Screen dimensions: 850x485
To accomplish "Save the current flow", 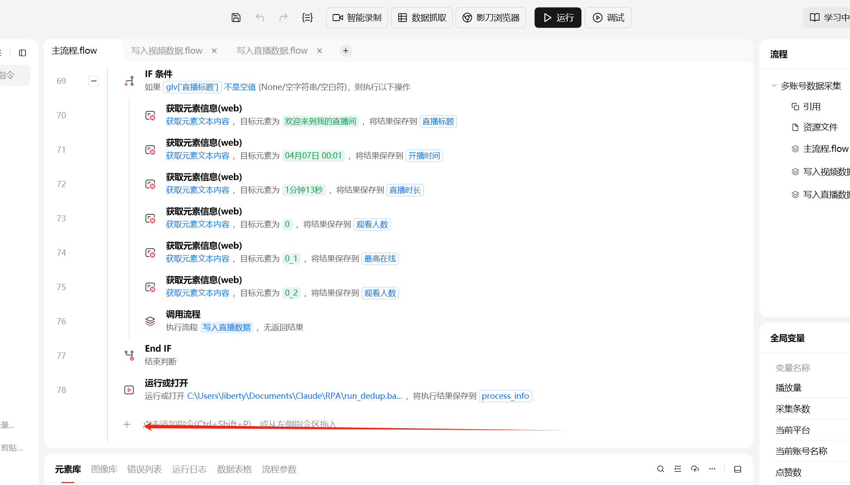I will tap(236, 18).
